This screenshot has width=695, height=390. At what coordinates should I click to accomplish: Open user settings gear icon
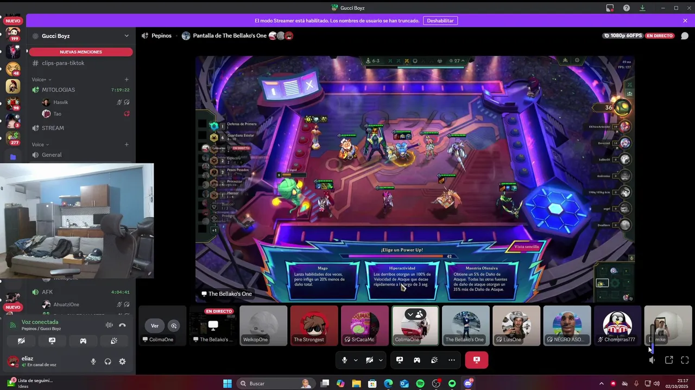pyautogui.click(x=122, y=361)
